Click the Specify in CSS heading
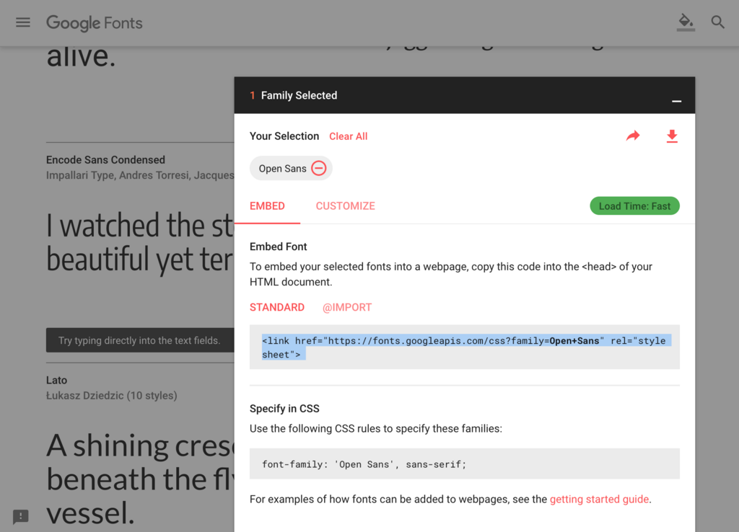Image resolution: width=739 pixels, height=532 pixels. 284,409
